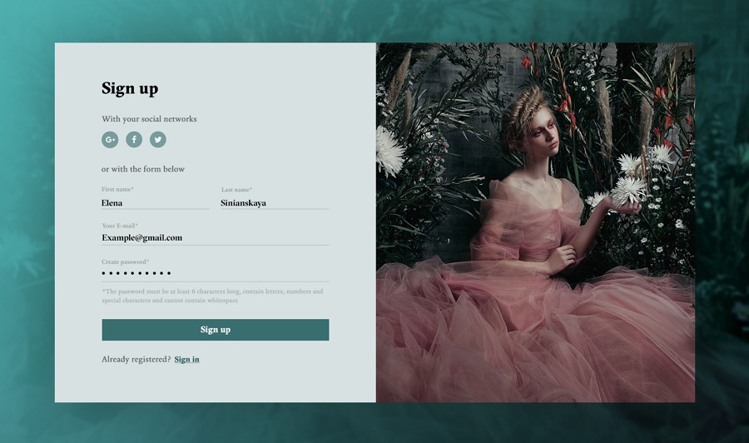
Task: Sign up with the Facebook icon
Action: pos(134,140)
